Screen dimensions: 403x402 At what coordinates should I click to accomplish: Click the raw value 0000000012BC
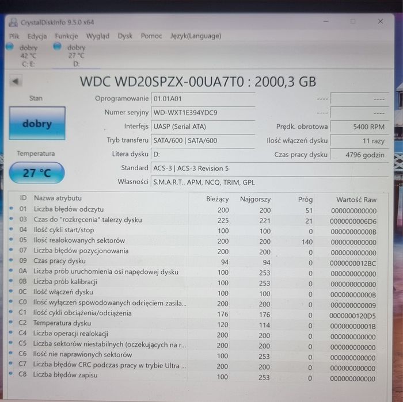coord(352,263)
